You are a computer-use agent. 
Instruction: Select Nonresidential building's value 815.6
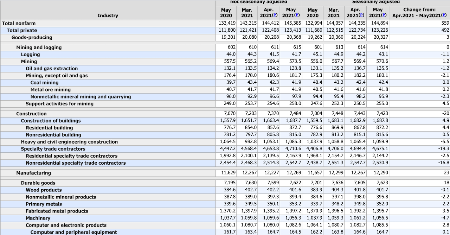pyautogui.click(x=382, y=135)
